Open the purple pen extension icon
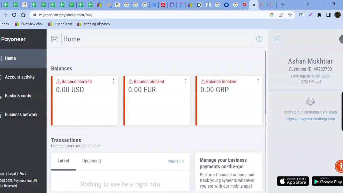The width and height of the screenshot is (343, 193). pos(310,15)
